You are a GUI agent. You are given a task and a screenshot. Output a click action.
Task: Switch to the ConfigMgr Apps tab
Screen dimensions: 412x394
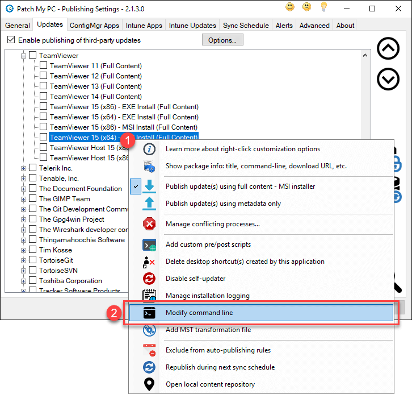point(94,26)
